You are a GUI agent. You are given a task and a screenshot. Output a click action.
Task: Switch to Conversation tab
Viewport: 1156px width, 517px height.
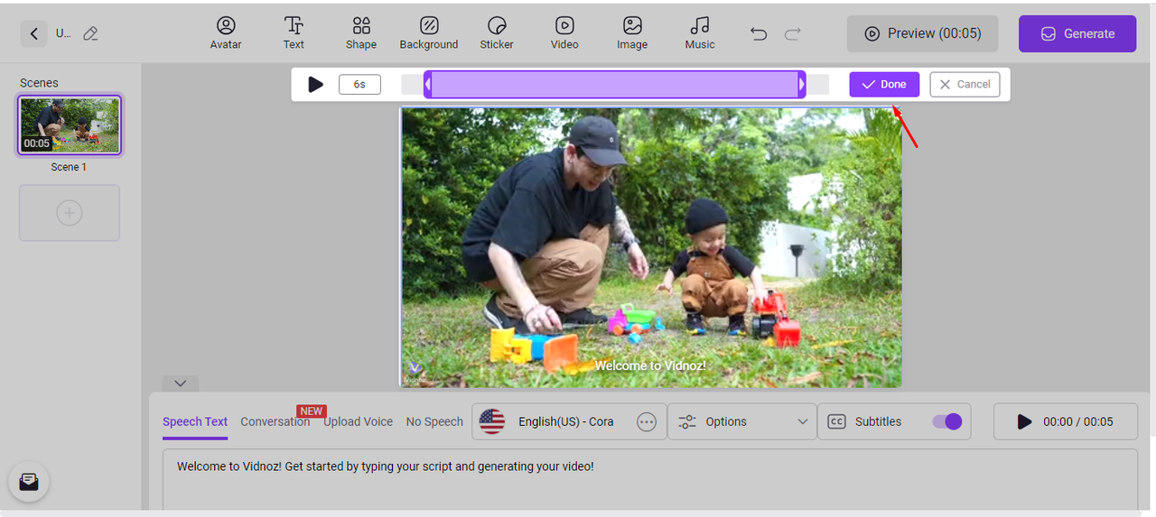coord(275,421)
